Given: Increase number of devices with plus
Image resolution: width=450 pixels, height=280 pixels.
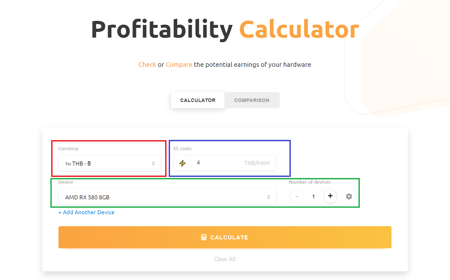Looking at the screenshot, I should click(x=330, y=196).
